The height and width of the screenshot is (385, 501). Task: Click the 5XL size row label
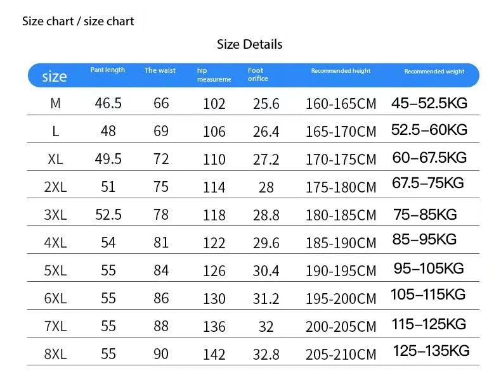pos(55,270)
